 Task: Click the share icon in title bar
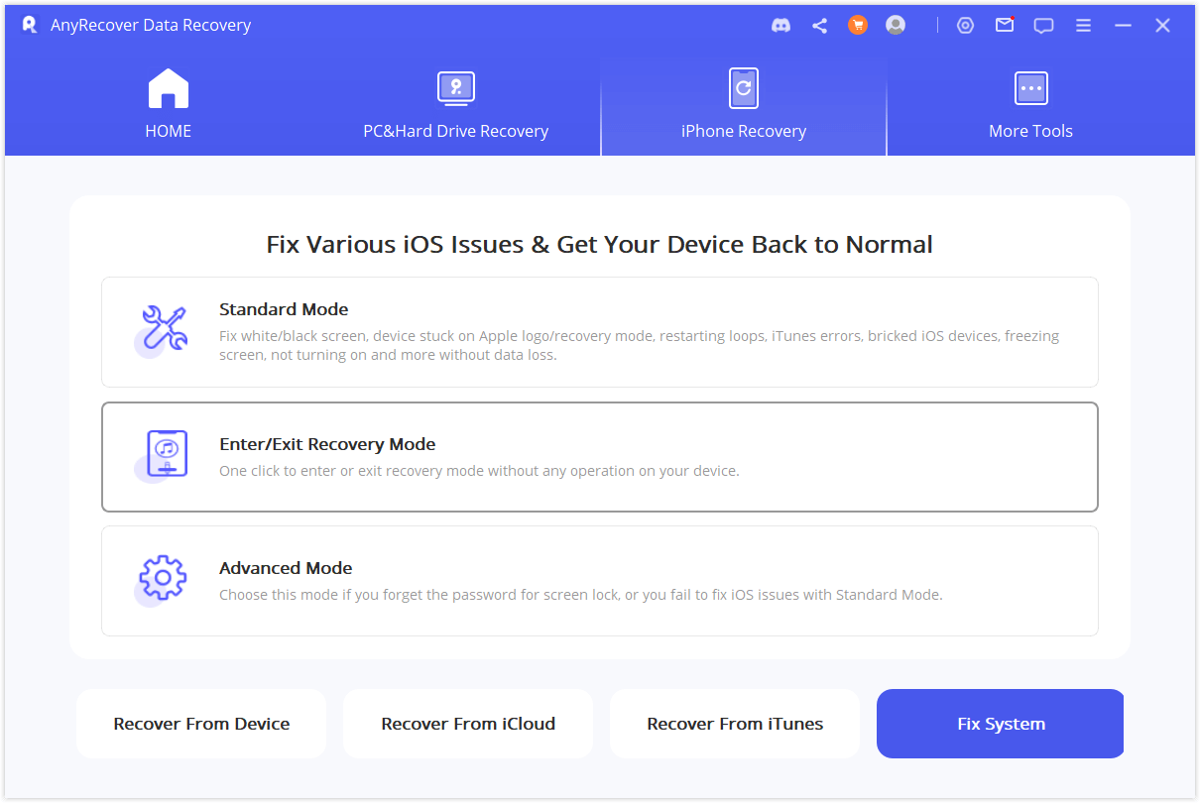pyautogui.click(x=819, y=26)
